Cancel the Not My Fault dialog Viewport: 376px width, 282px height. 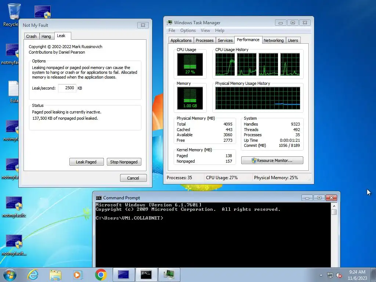click(x=133, y=178)
